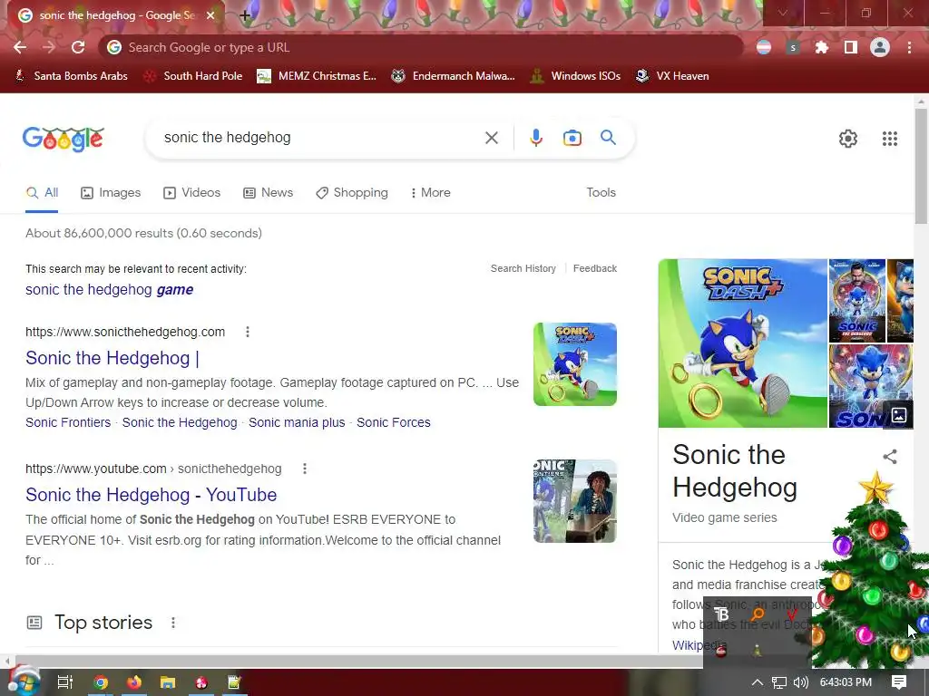Open the "Sonic the Hedgehog |" result
This screenshot has width=929, height=696.
coord(112,358)
